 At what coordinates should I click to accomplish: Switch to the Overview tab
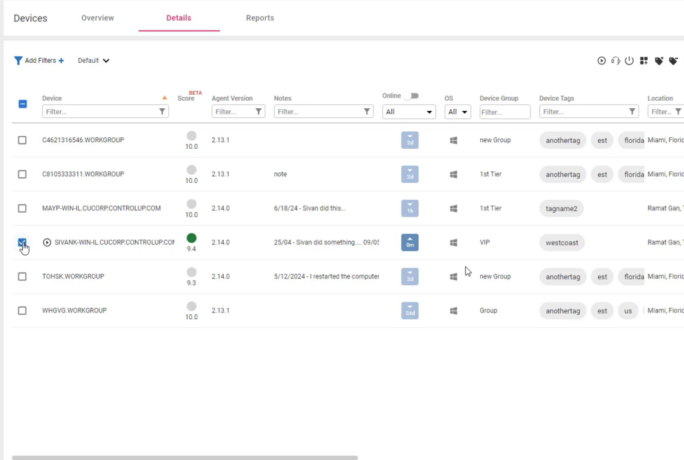[x=98, y=18]
